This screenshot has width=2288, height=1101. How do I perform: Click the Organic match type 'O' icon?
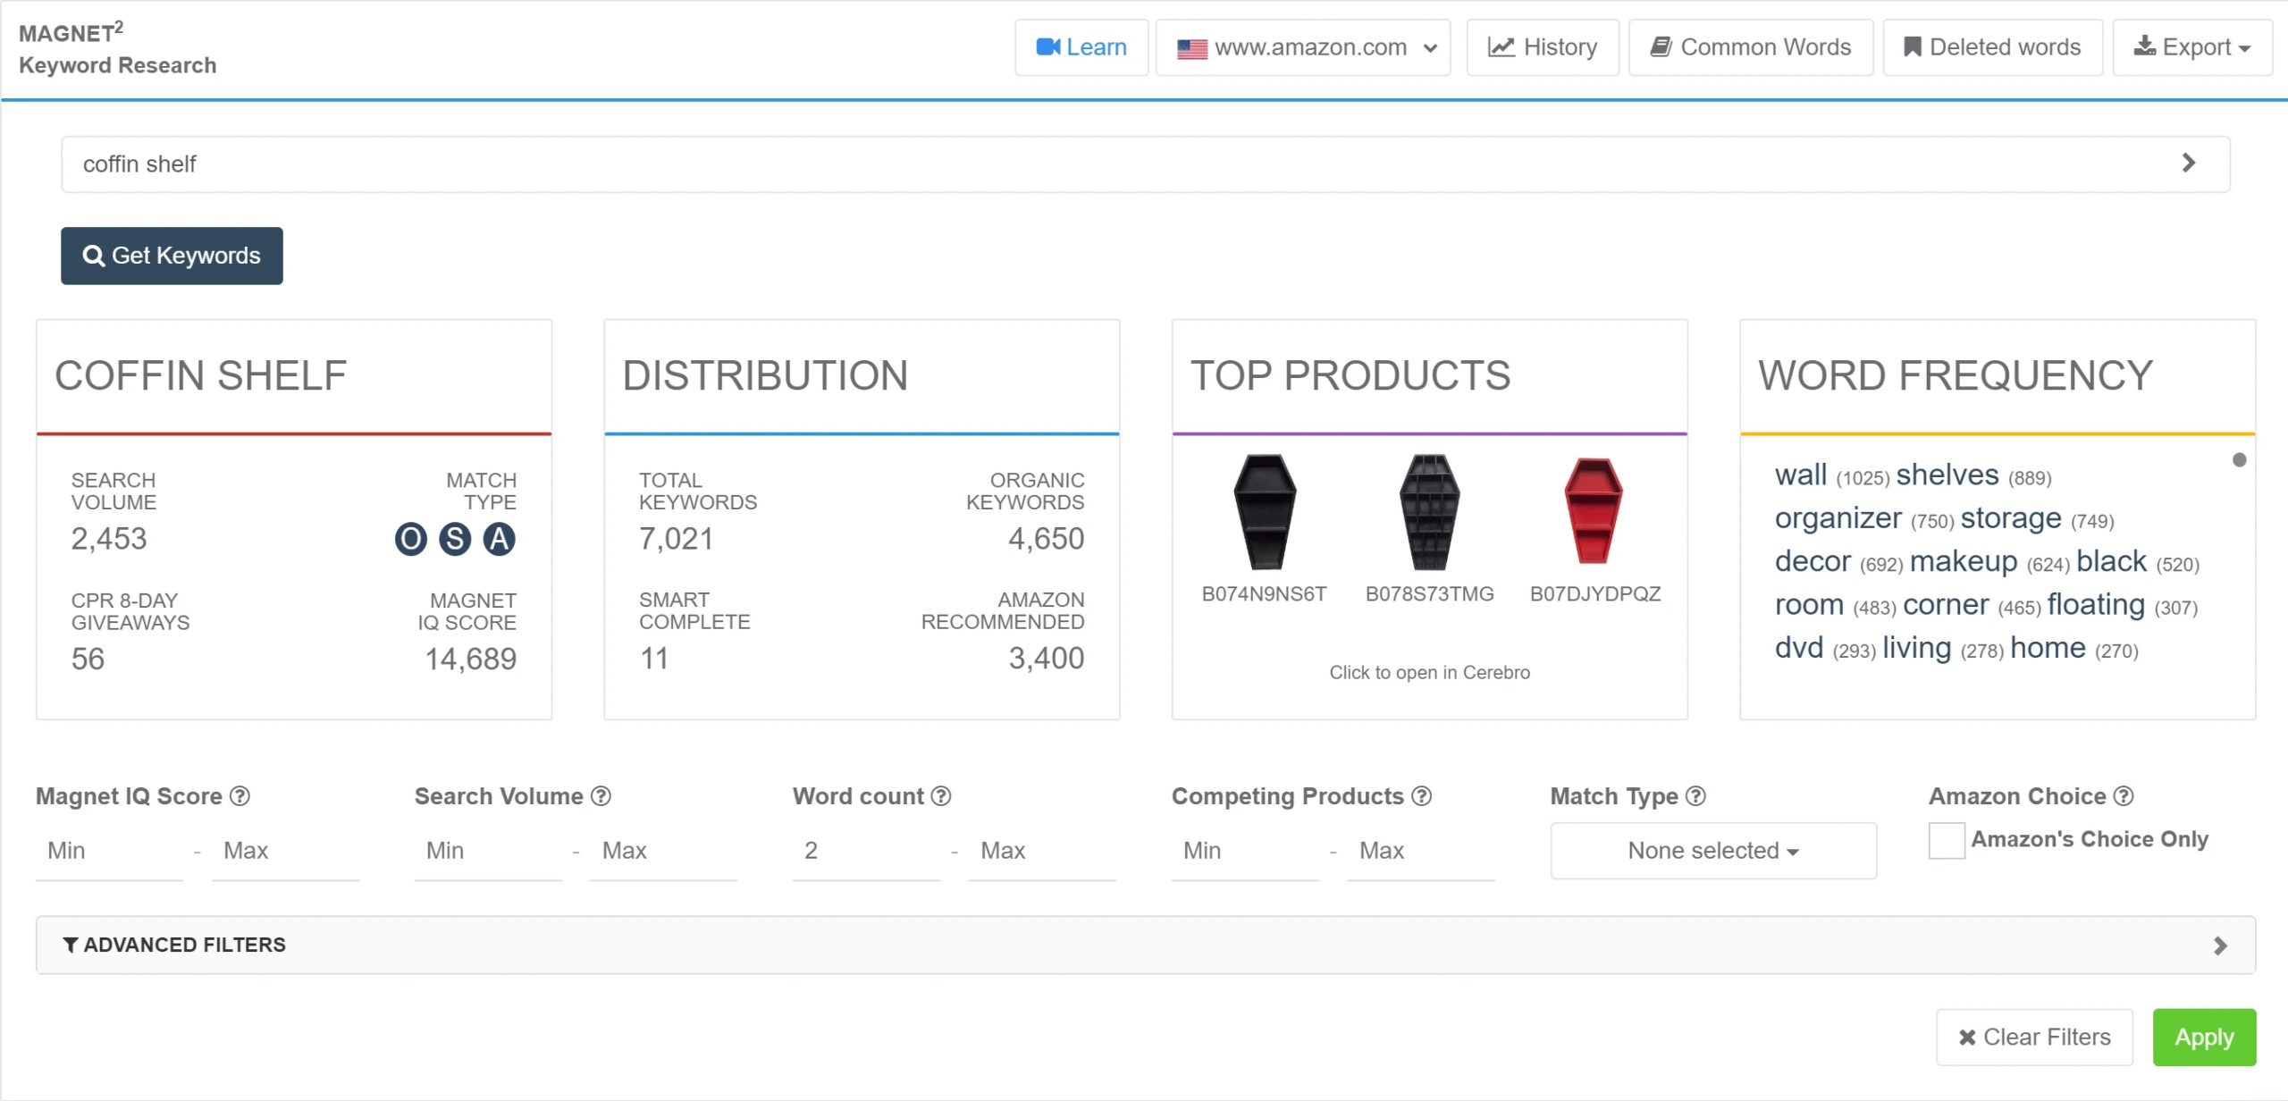pos(410,539)
